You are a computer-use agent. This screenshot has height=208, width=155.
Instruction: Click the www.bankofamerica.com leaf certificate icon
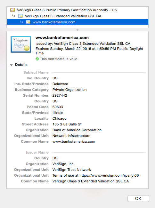click(x=28, y=22)
